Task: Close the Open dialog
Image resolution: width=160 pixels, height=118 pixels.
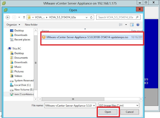Action: [139, 9]
